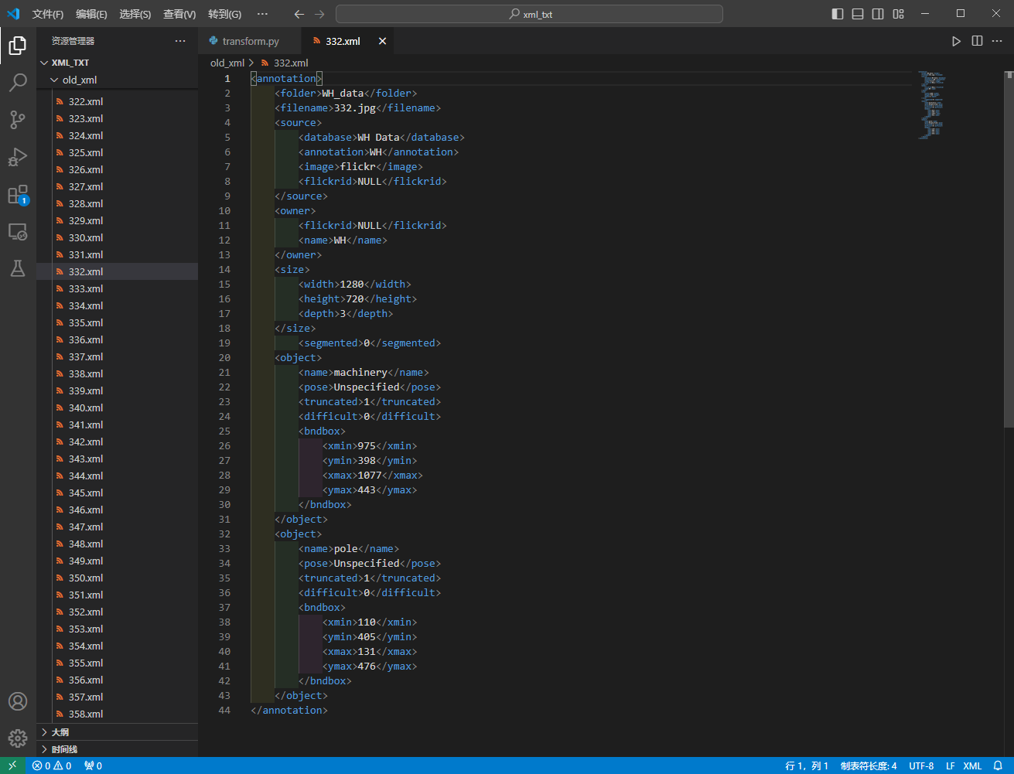
Task: Open the Testing flask icon
Action: [x=18, y=268]
